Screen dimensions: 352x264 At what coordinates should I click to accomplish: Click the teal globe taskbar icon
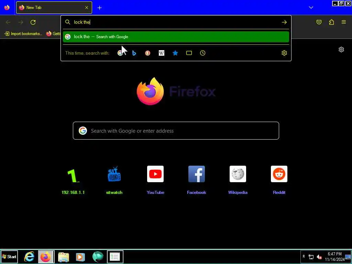[98, 257]
